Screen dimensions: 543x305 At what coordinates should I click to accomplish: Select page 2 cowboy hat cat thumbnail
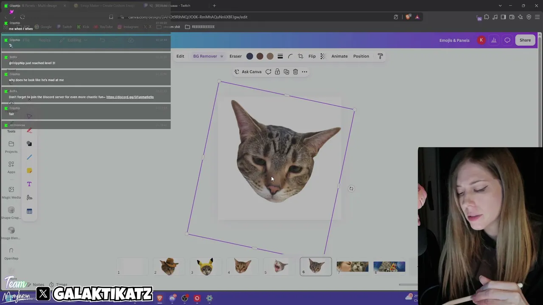(169, 266)
